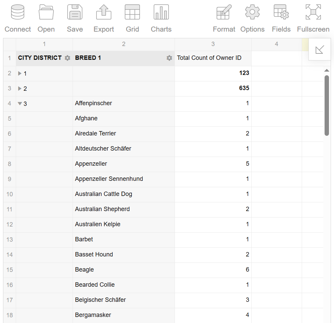The image size is (334, 323).
Task: Select column 2 header
Action: [124, 44]
